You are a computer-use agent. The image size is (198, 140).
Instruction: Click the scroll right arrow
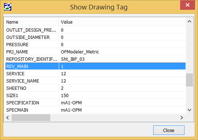coord(182,117)
